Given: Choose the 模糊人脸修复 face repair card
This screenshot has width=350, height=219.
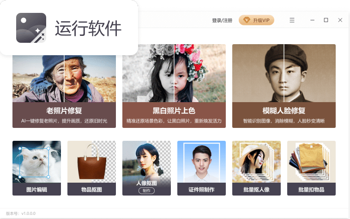Looking at the screenshot, I should [x=284, y=86].
